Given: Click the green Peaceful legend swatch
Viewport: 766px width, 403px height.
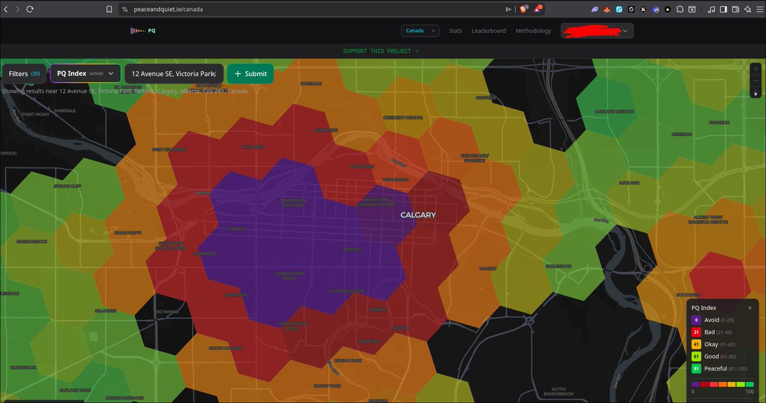Looking at the screenshot, I should (696, 369).
